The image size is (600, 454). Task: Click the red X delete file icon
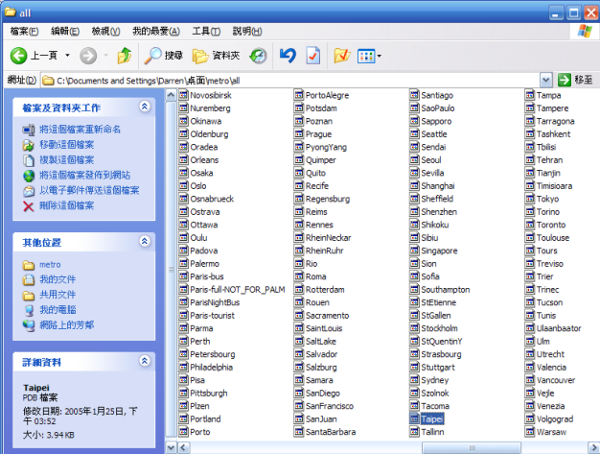pos(29,206)
